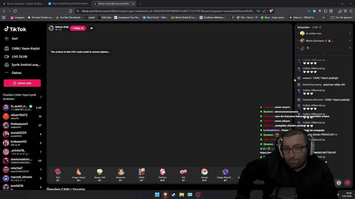Open mhz5w7 recommended live channel

click(22, 169)
